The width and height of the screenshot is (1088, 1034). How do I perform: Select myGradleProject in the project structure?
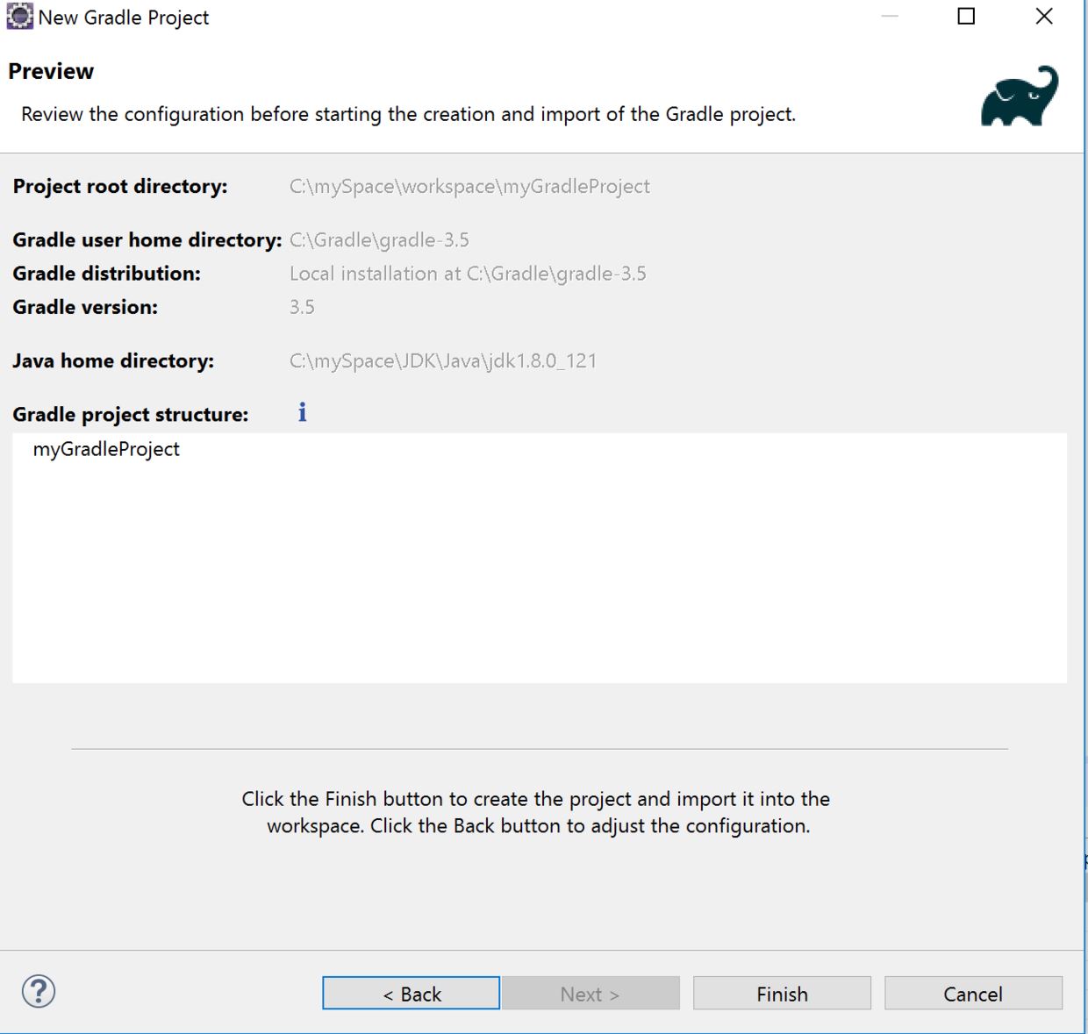point(106,449)
